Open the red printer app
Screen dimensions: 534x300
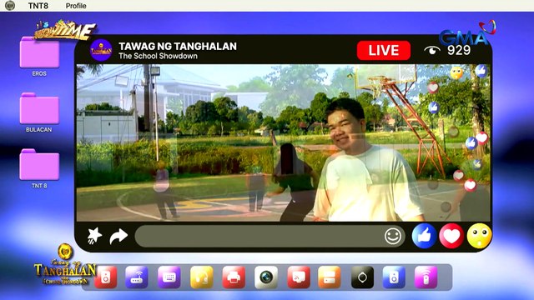point(234,277)
